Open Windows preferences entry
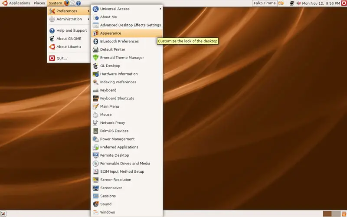The height and width of the screenshot is (217, 347). pos(127,212)
